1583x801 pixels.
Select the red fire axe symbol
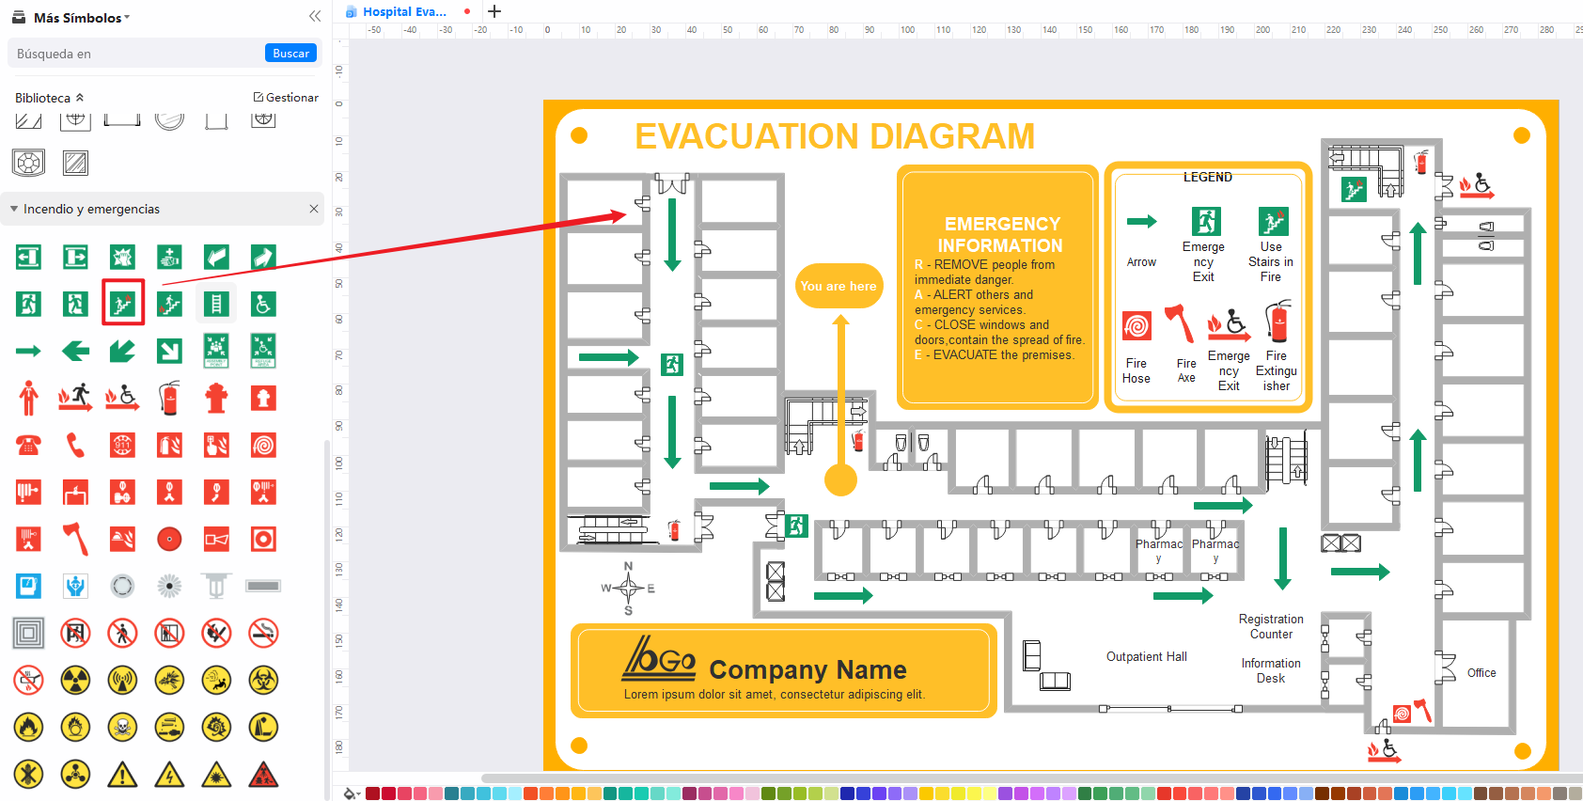75,539
